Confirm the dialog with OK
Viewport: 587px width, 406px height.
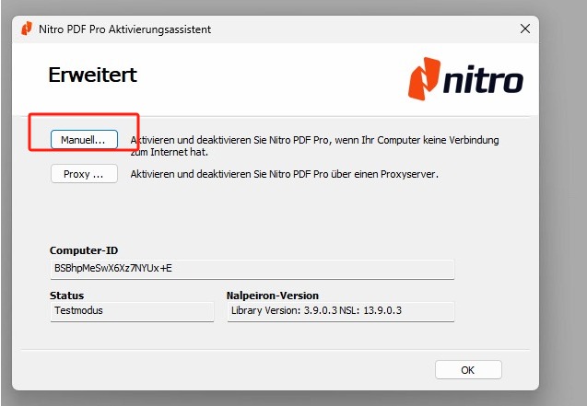coord(468,369)
